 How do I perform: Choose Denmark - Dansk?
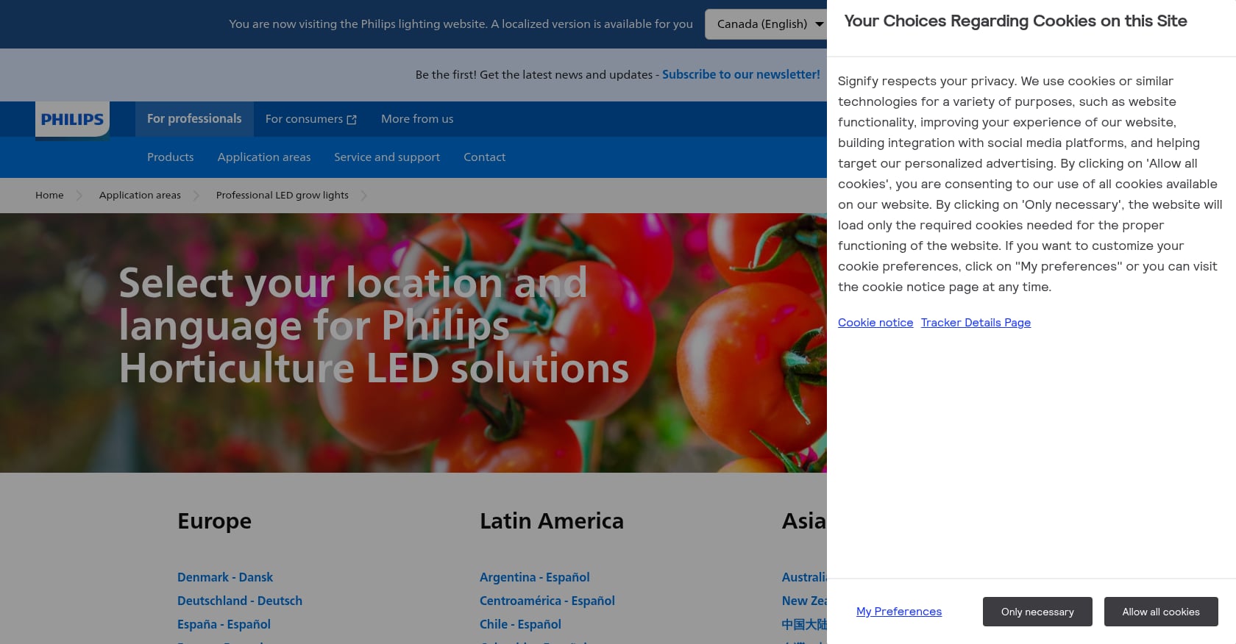(225, 578)
